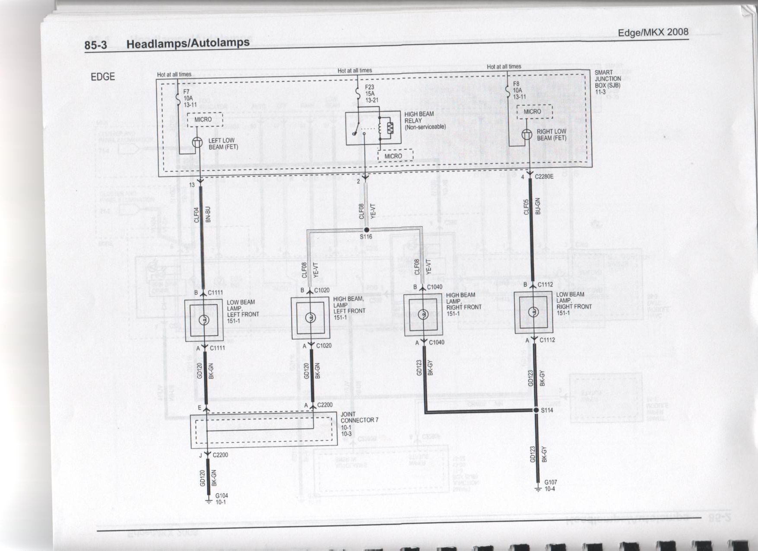Click connector label C1111 at pin A
Screen dimensions: 758x551
[x=217, y=348]
